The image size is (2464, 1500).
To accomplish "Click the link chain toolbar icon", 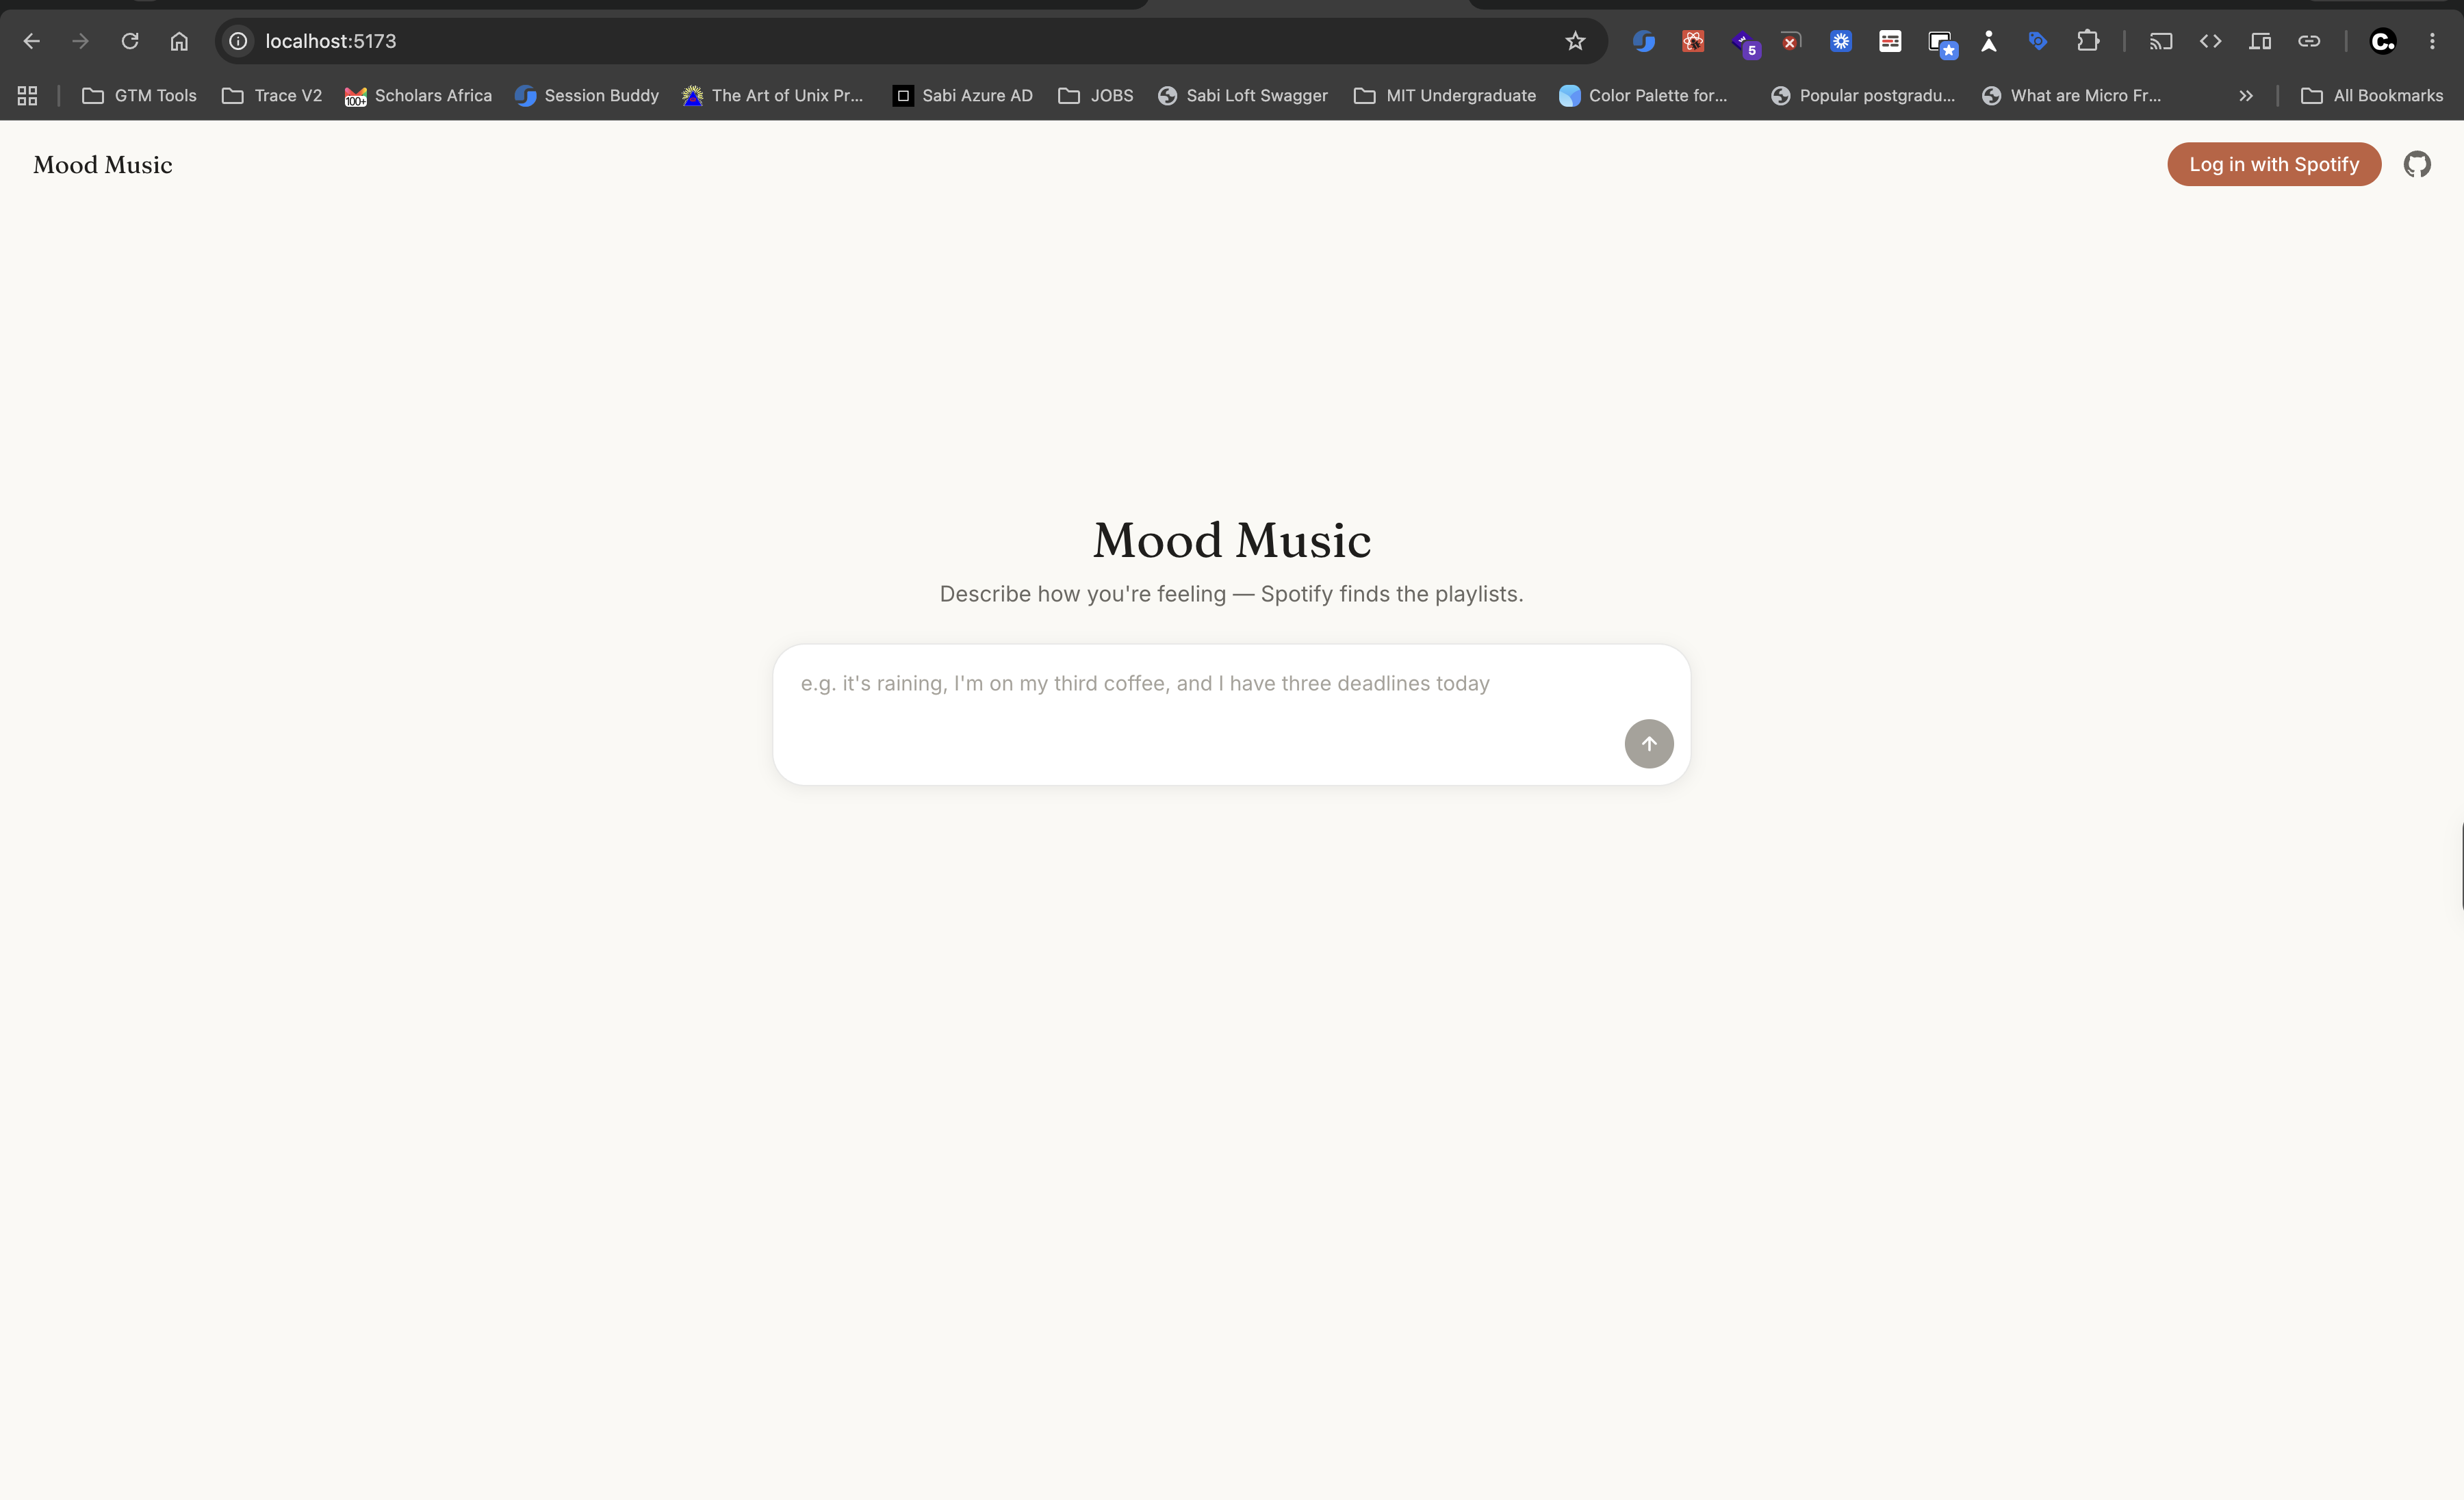I will pos(2309,41).
